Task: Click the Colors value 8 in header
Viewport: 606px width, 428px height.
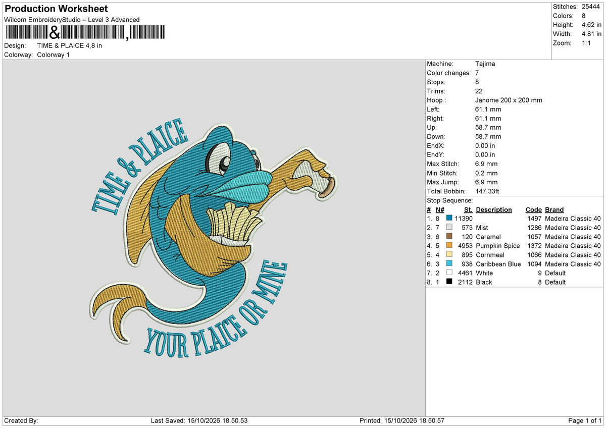Action: (x=584, y=16)
